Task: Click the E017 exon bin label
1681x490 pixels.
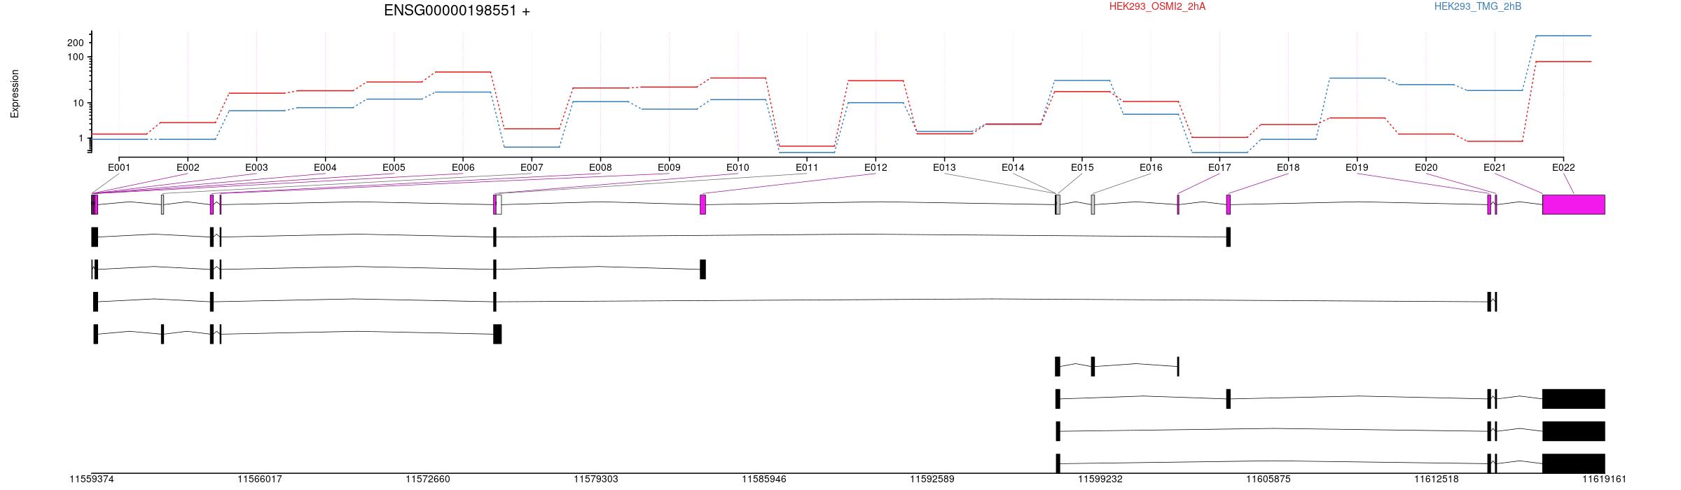Action: 1219,167
